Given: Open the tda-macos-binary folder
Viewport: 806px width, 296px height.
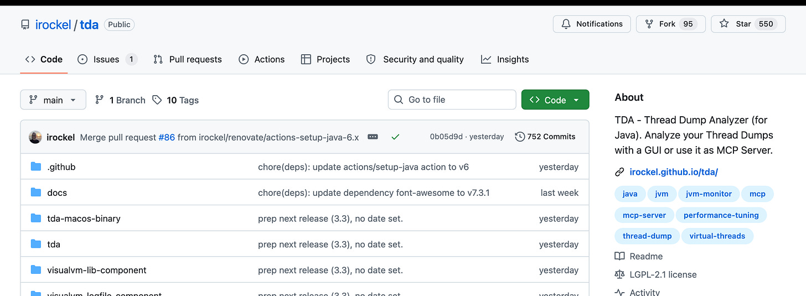Looking at the screenshot, I should tap(84, 219).
